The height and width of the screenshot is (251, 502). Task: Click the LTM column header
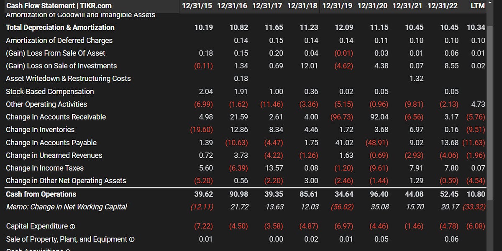pyautogui.click(x=477, y=5)
